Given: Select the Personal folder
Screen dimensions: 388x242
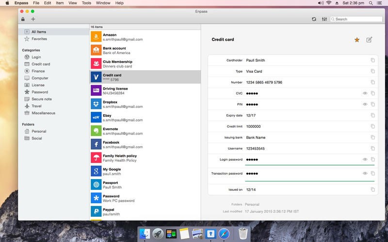Looking at the screenshot, I should click(x=39, y=131).
